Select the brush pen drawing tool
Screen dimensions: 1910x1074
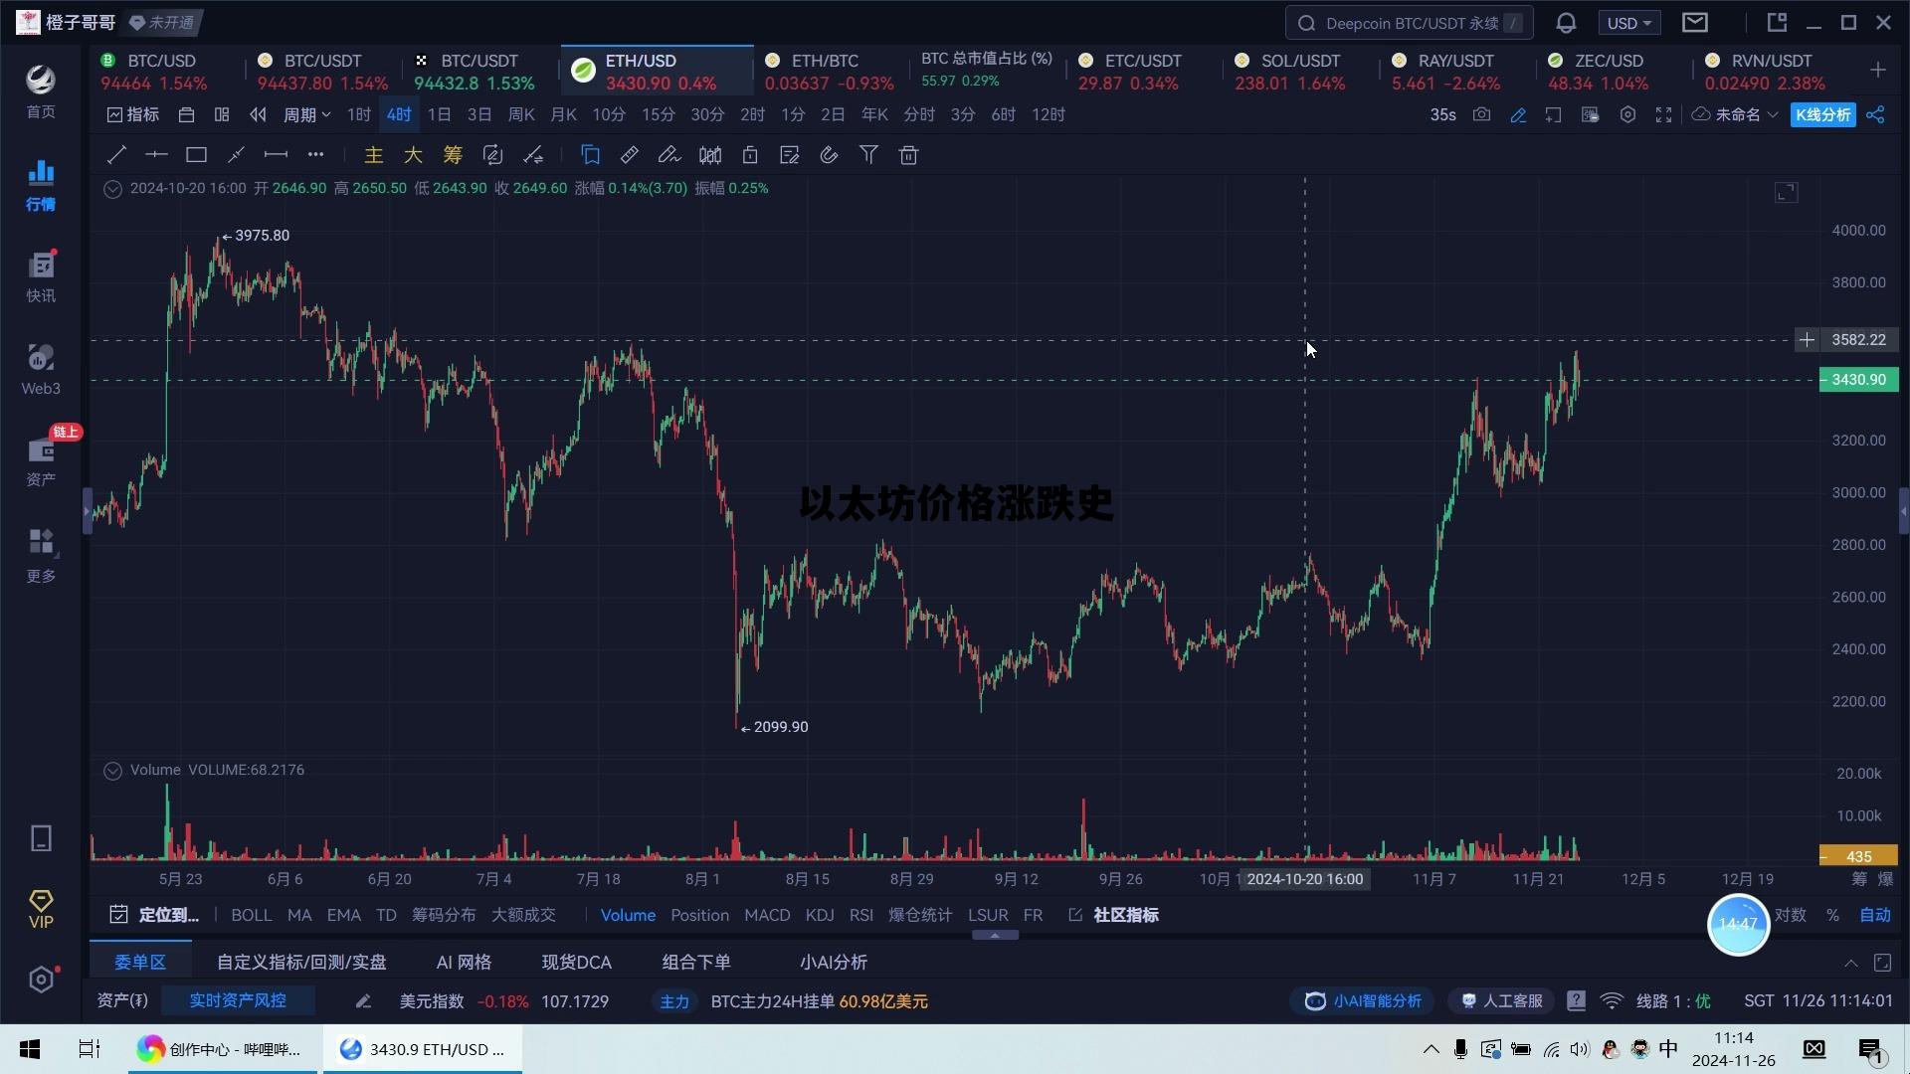click(x=669, y=155)
